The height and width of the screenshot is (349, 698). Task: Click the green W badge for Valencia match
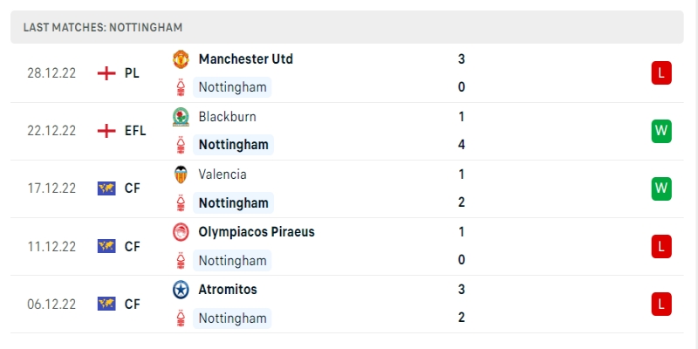pos(660,188)
